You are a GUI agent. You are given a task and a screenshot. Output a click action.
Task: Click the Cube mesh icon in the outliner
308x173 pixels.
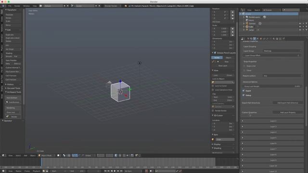(x=247, y=27)
